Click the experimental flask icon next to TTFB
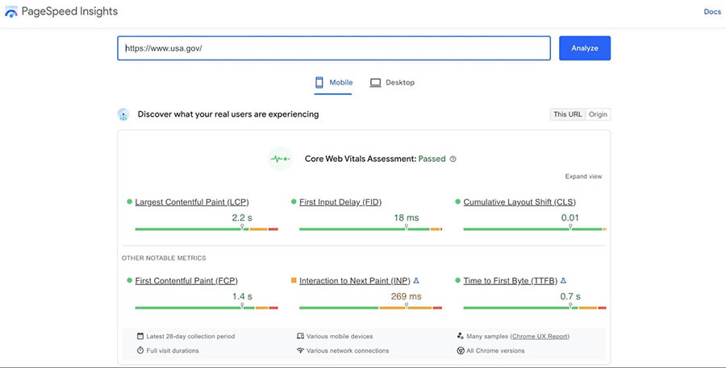The image size is (726, 368). [563, 281]
